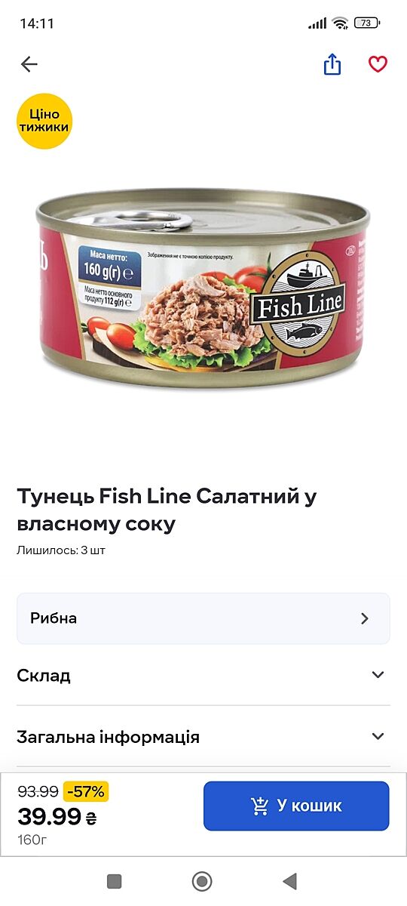Tap the battery indicator in status bar
Screen dimensions: 407x906
click(366, 23)
